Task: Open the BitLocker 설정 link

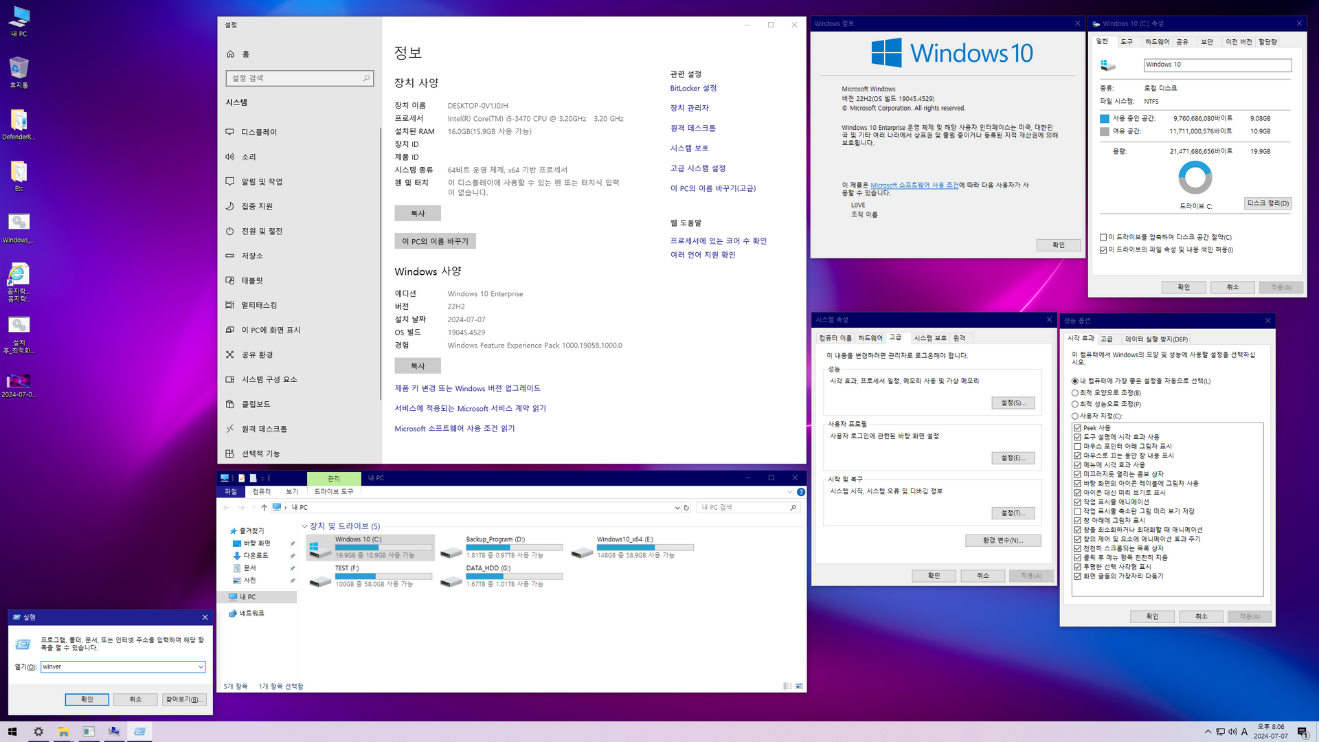Action: tap(693, 88)
